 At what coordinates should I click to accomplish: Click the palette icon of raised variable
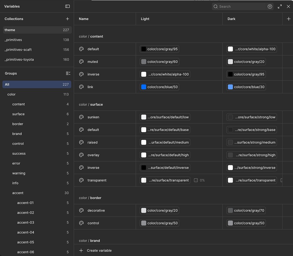click(81, 142)
